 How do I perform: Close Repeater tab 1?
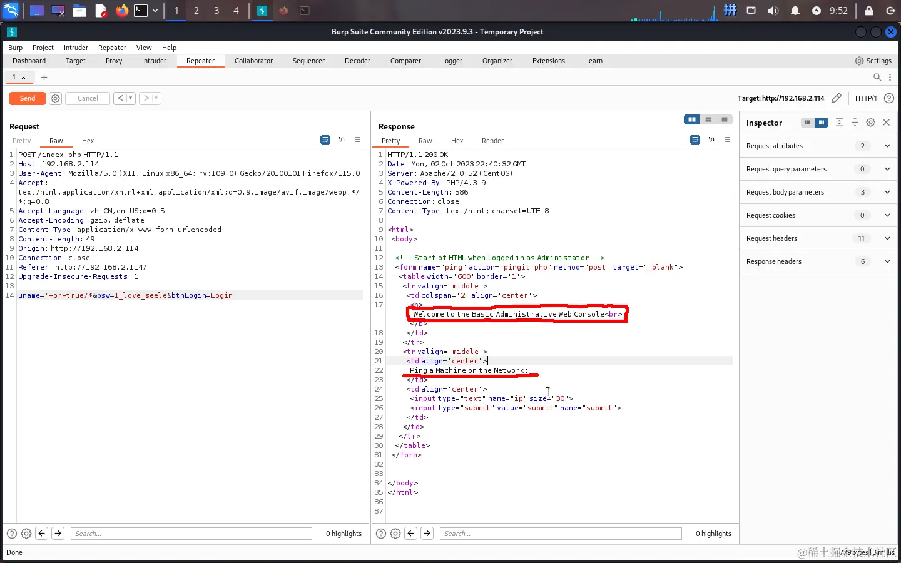point(24,77)
